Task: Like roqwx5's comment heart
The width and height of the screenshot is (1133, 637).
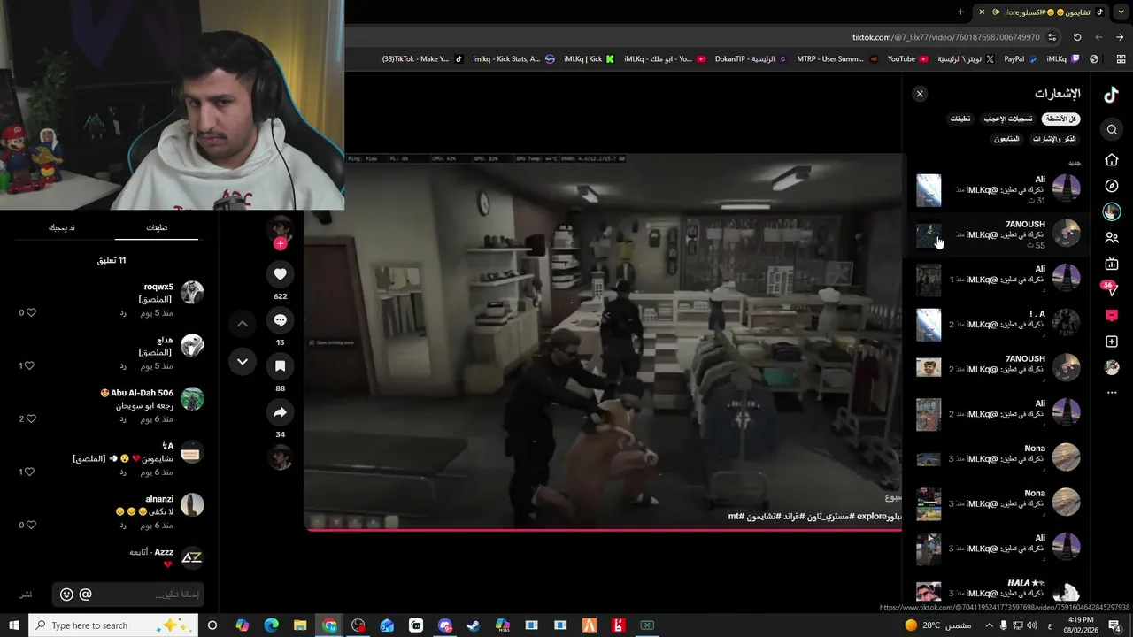Action: point(30,312)
